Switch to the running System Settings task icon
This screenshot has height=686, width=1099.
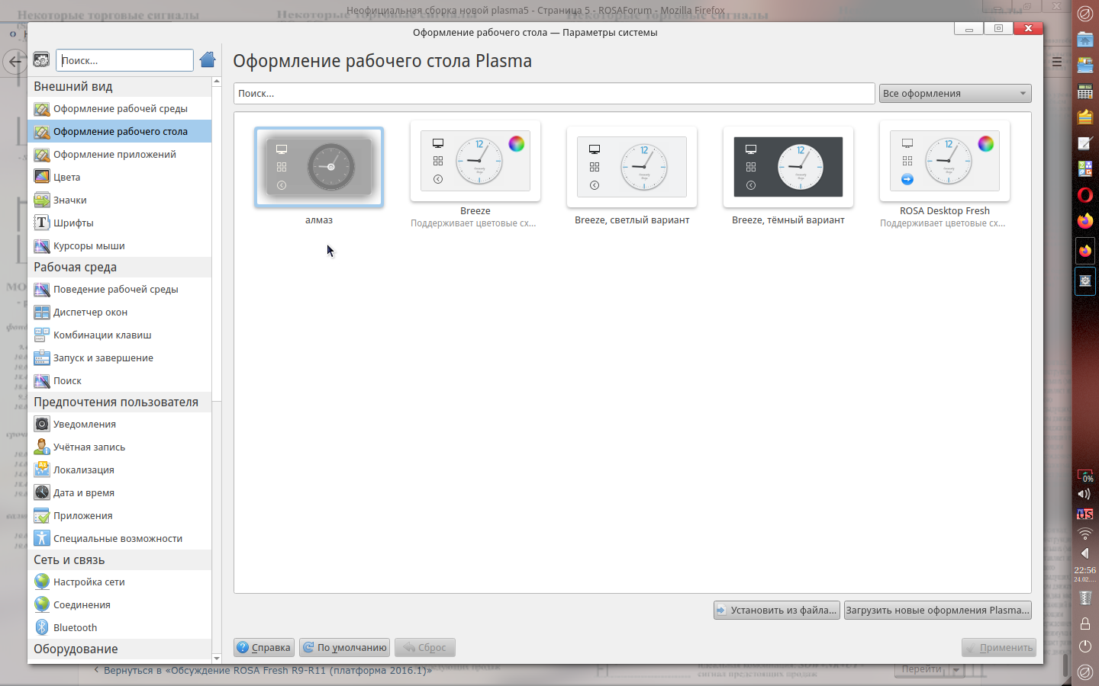point(1084,280)
